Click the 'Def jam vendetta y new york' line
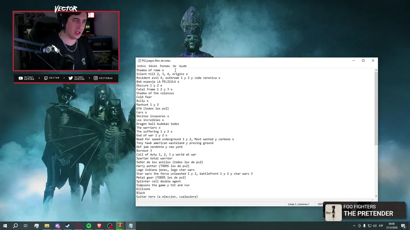Image resolution: width=410 pixels, height=230 pixels. (160, 147)
